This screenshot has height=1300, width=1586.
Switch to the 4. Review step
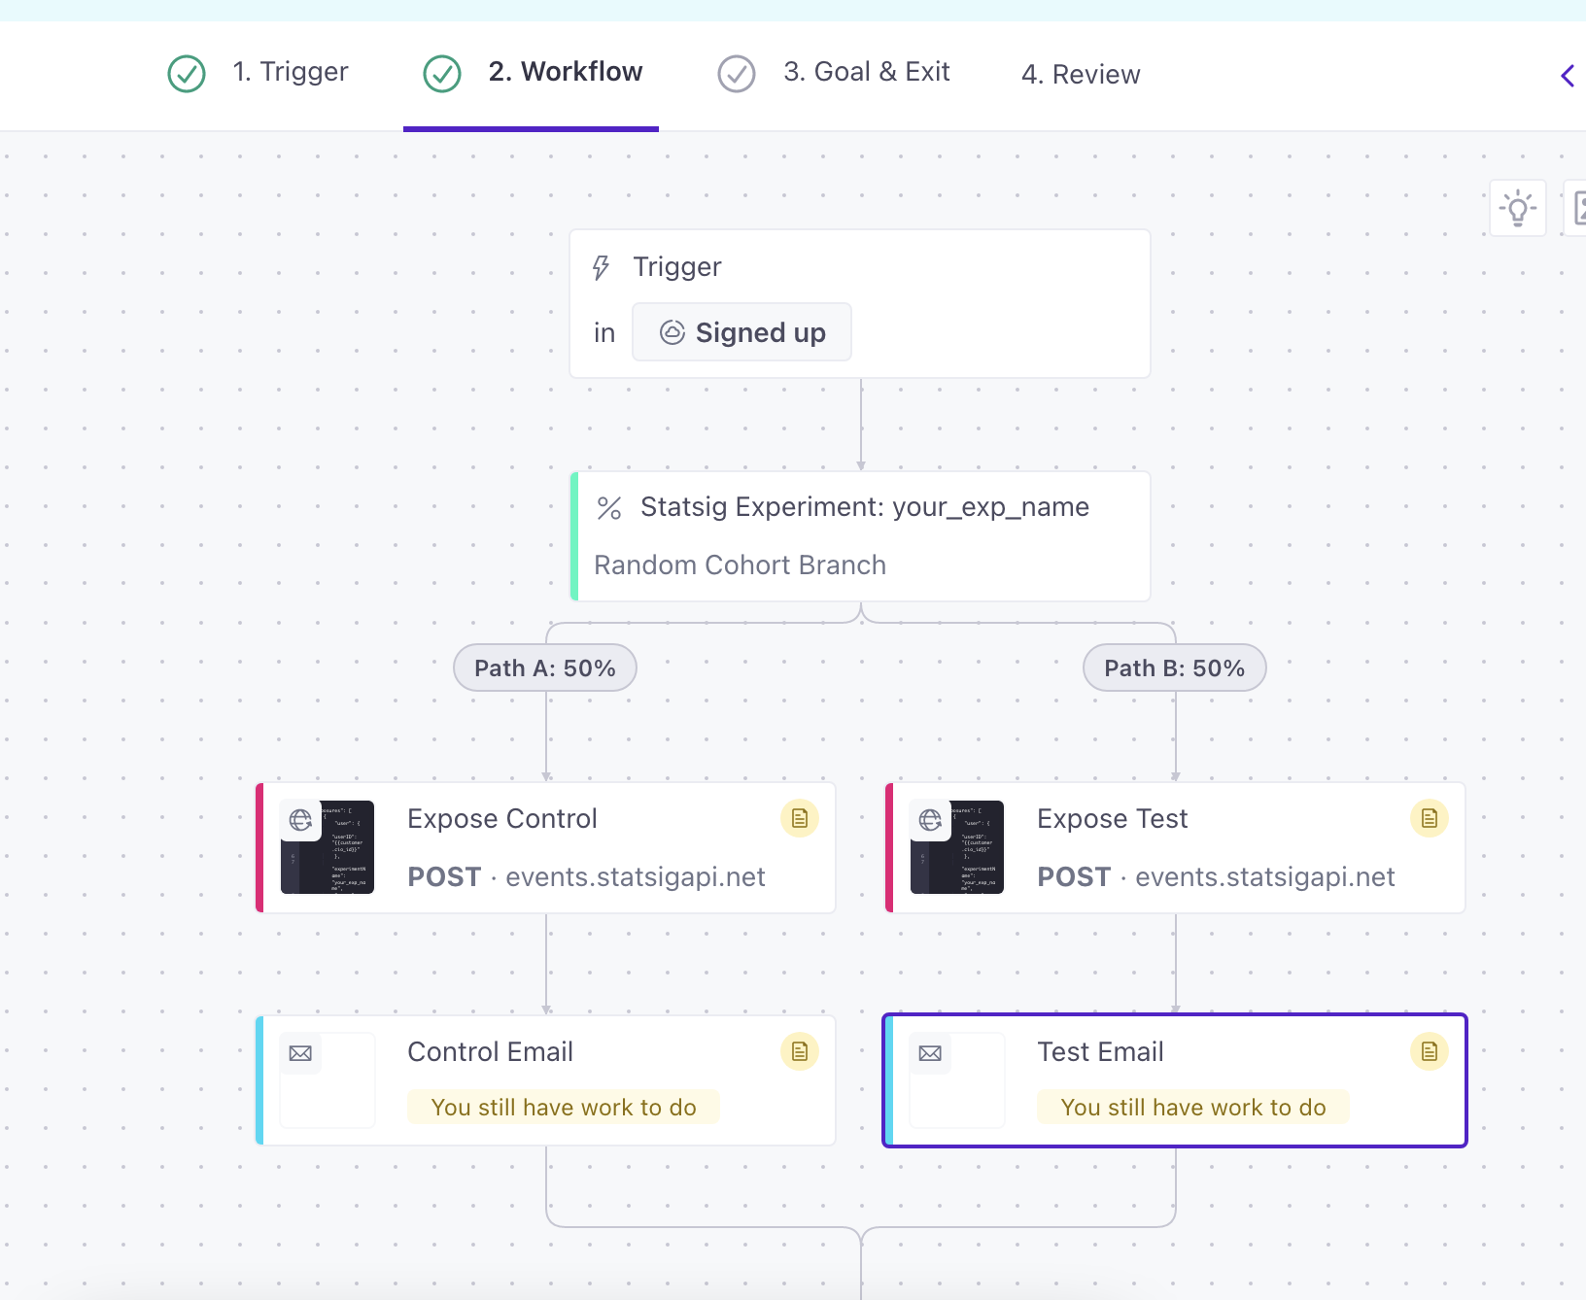pos(1080,73)
